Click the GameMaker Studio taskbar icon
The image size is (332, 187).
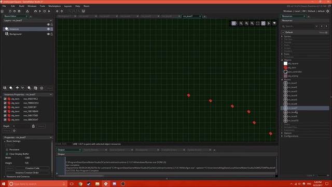pos(106,184)
